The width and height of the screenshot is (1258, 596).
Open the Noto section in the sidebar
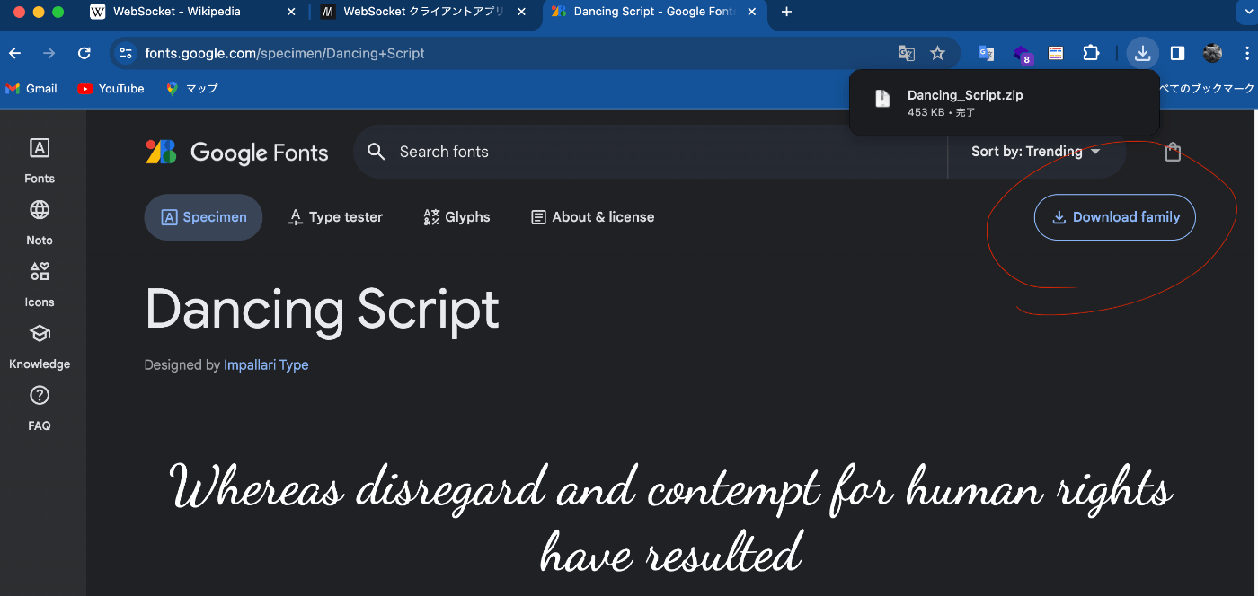pos(40,223)
